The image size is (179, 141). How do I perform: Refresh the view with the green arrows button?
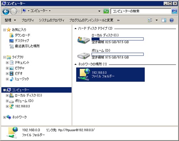106,11
